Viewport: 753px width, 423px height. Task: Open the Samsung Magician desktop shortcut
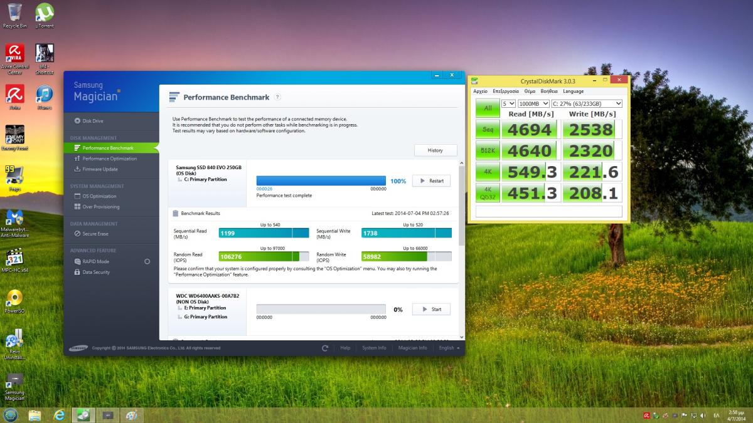click(x=14, y=387)
